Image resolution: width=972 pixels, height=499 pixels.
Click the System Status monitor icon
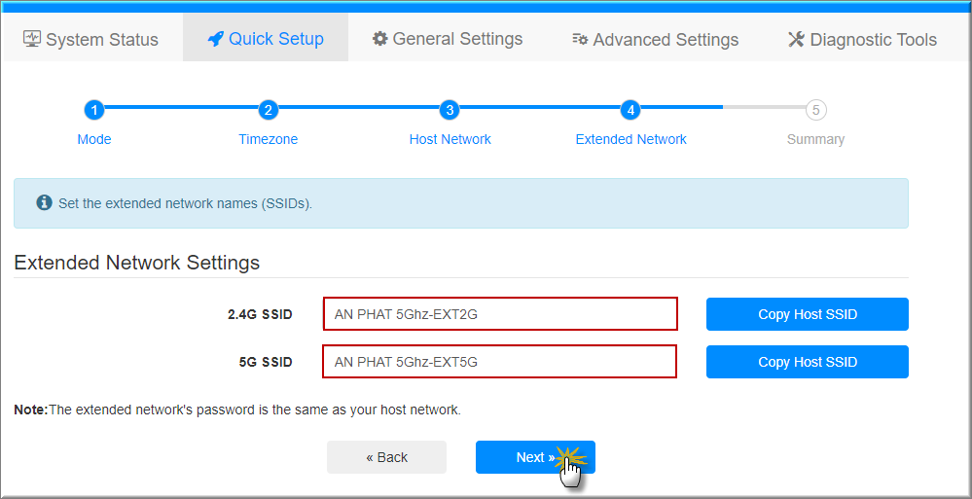click(x=32, y=39)
